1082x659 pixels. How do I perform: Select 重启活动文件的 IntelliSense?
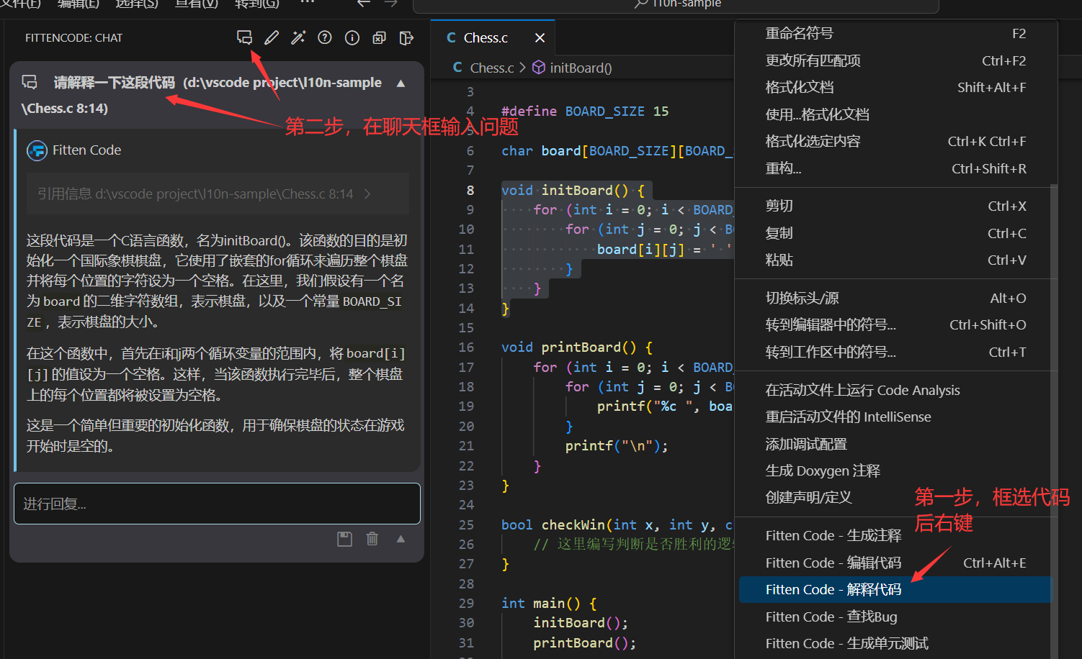point(895,417)
